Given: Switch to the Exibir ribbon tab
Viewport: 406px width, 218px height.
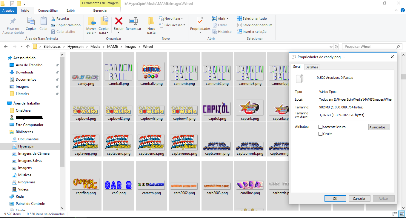Looking at the screenshot, I should (x=71, y=10).
